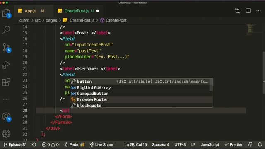Click the feedback icon in status bar

coord(250,144)
